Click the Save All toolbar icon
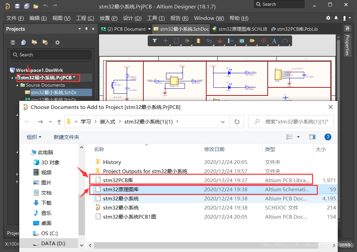This screenshot has width=357, height=252. click(26, 6)
